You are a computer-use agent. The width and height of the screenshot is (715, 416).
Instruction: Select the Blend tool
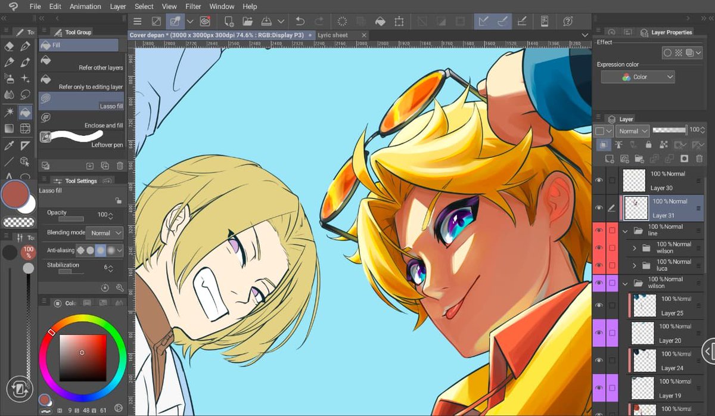pos(9,95)
